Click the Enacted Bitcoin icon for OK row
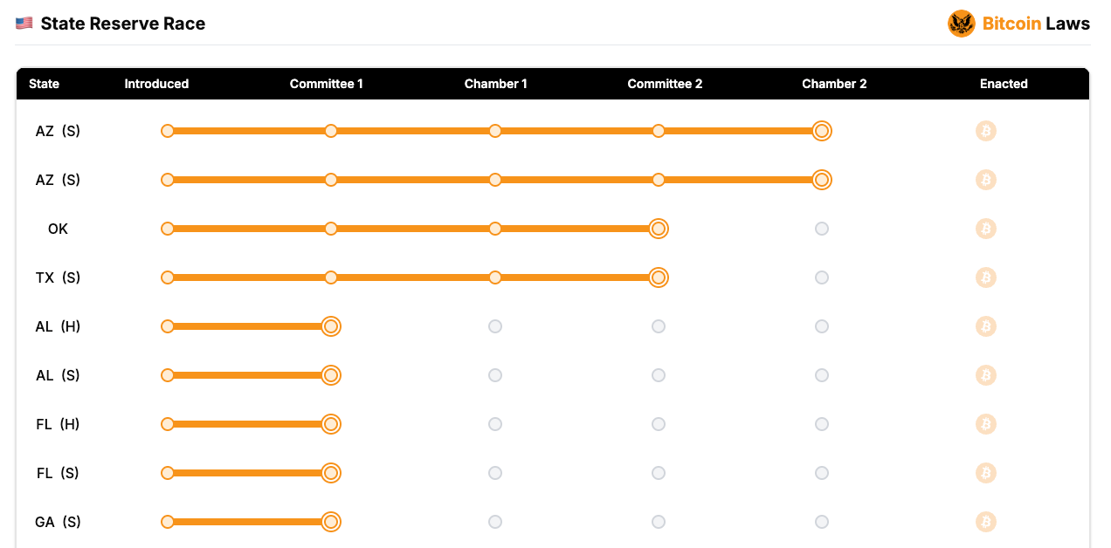1111x548 pixels. [x=986, y=229]
